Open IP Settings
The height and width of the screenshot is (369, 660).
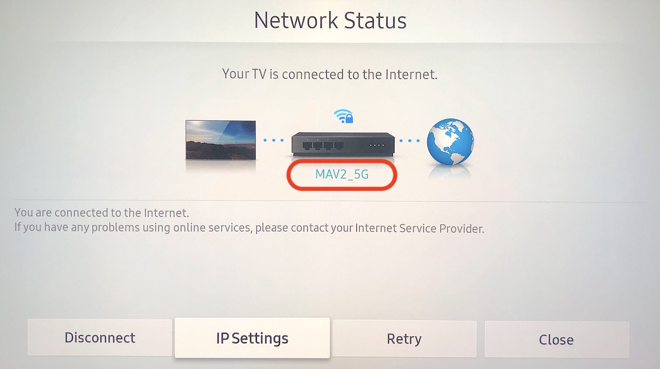(x=252, y=338)
